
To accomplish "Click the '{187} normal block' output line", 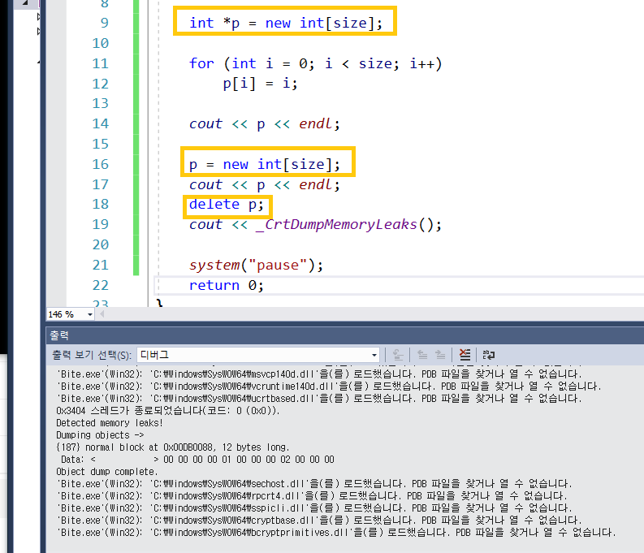I will (x=173, y=447).
